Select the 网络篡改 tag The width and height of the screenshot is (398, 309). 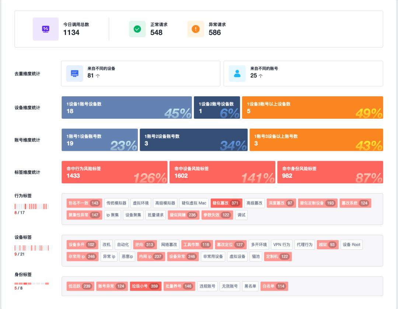(169, 245)
